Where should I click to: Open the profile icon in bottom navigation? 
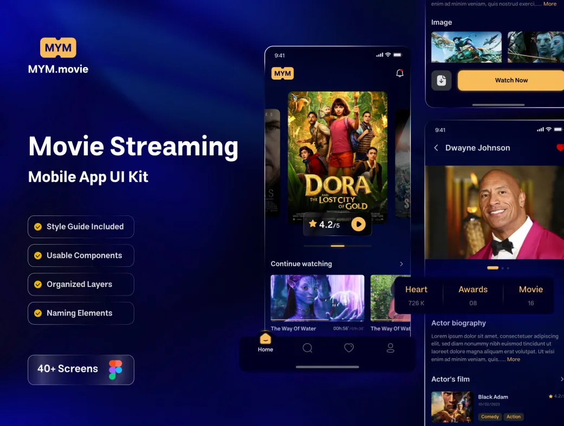coord(390,348)
